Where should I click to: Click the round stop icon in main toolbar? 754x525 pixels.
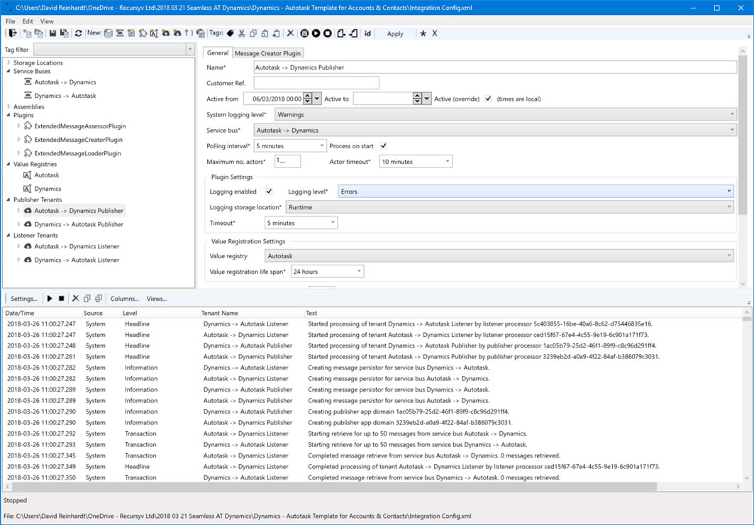pos(328,33)
